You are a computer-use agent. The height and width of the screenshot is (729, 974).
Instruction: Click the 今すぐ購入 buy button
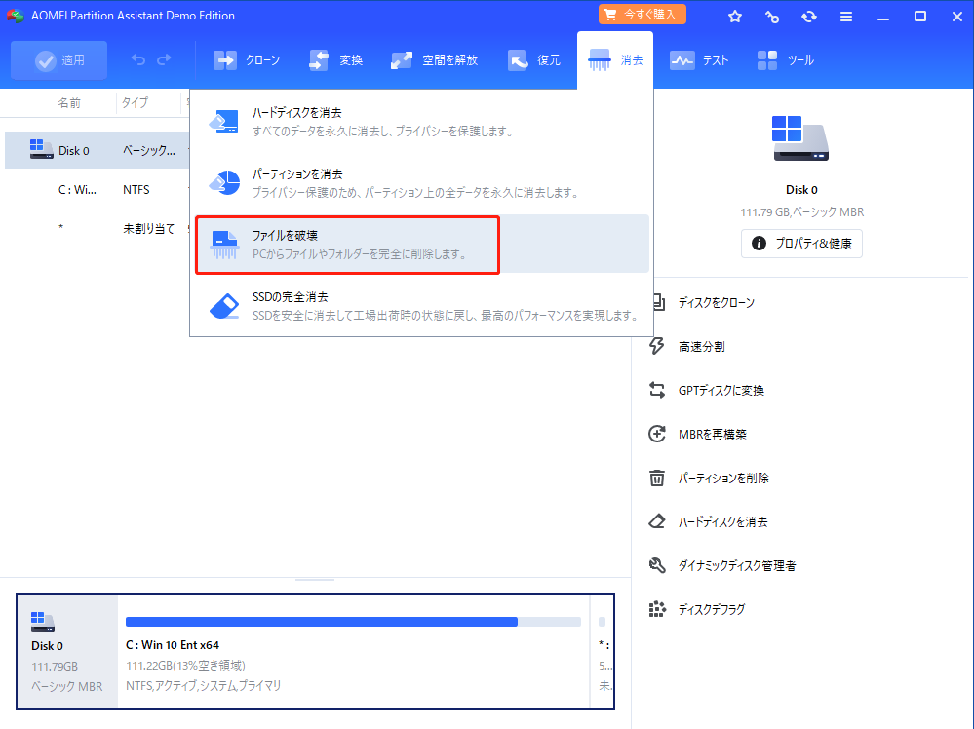coord(643,15)
